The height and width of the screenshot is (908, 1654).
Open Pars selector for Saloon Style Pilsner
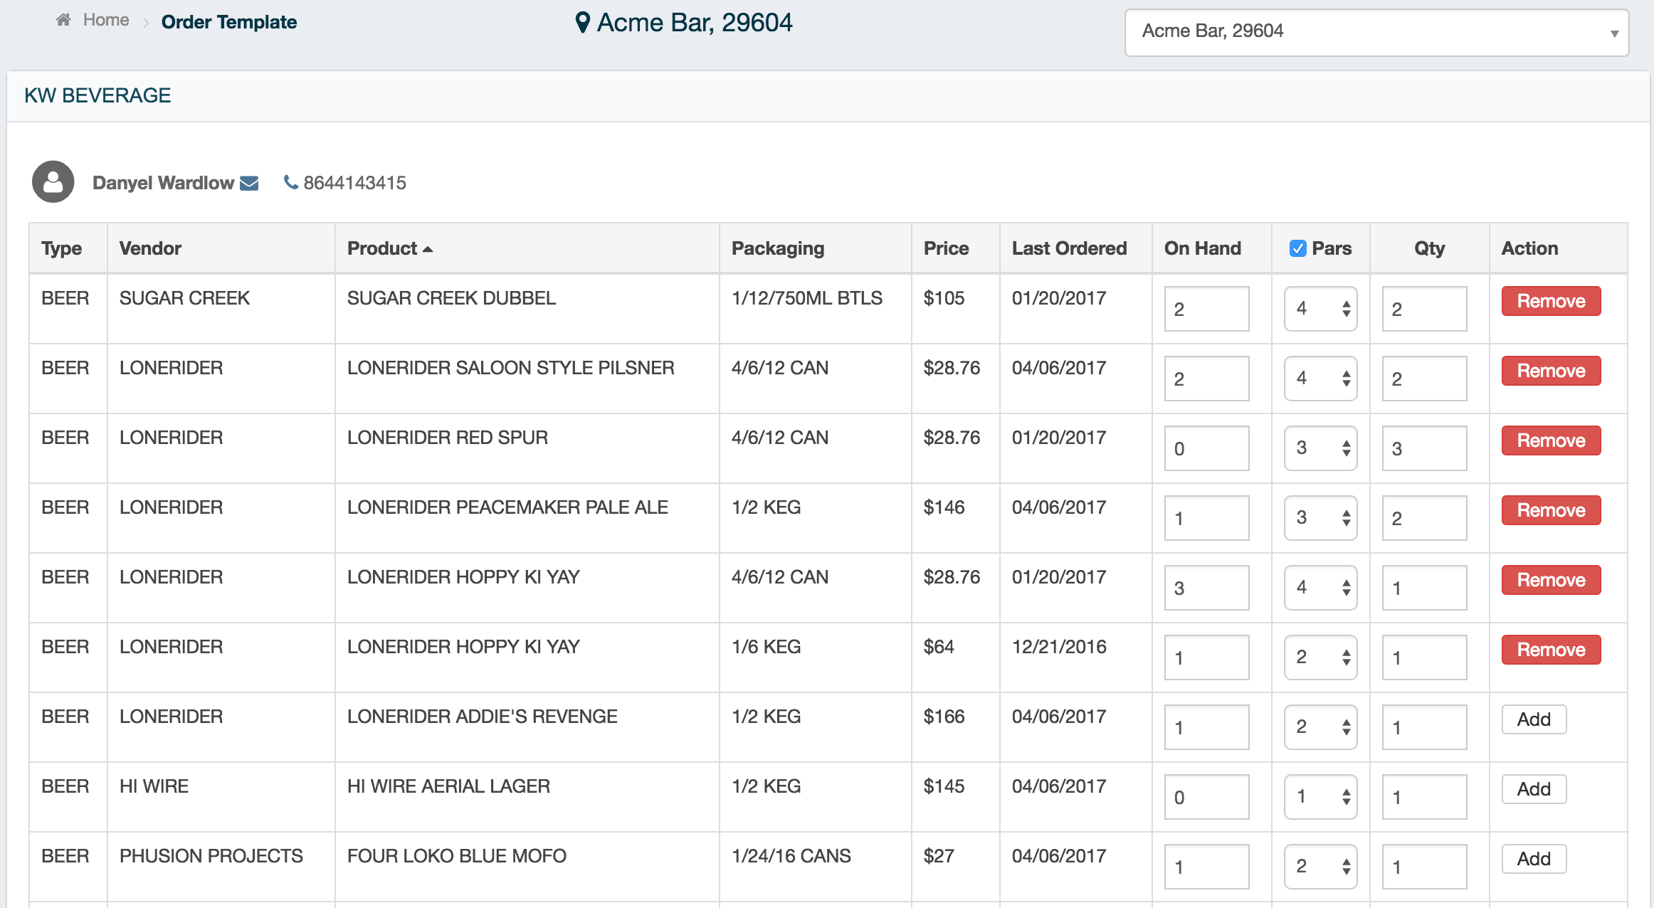coord(1320,379)
